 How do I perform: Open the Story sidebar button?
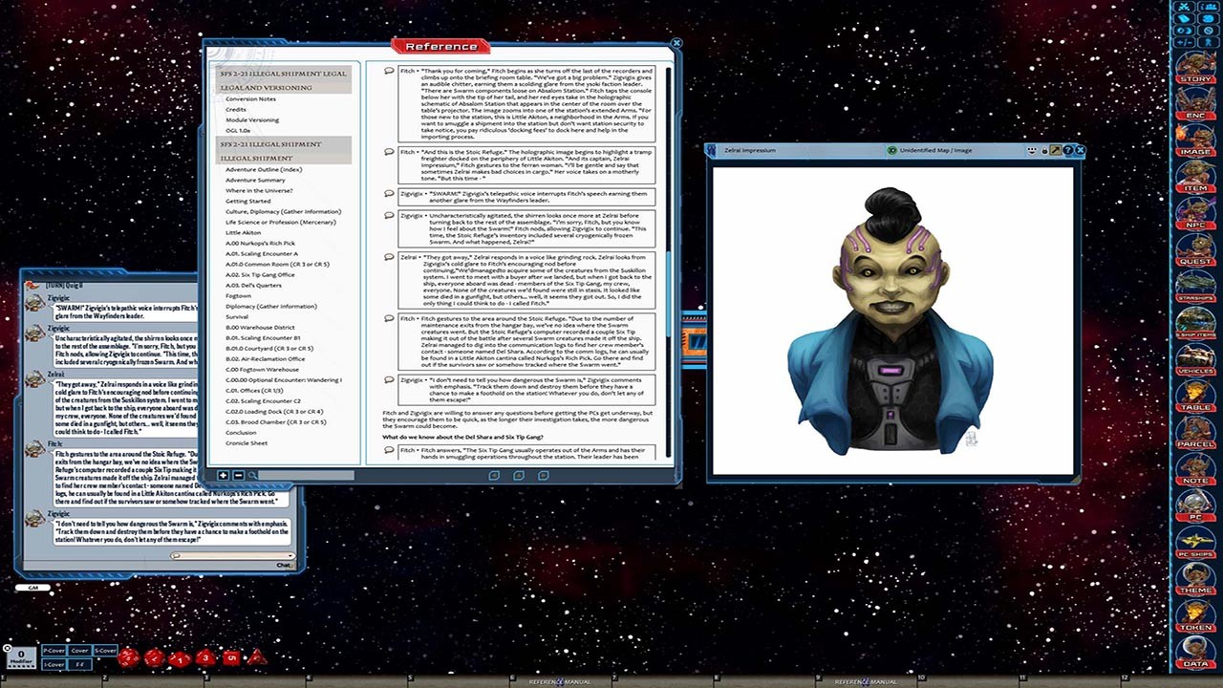pyautogui.click(x=1195, y=67)
